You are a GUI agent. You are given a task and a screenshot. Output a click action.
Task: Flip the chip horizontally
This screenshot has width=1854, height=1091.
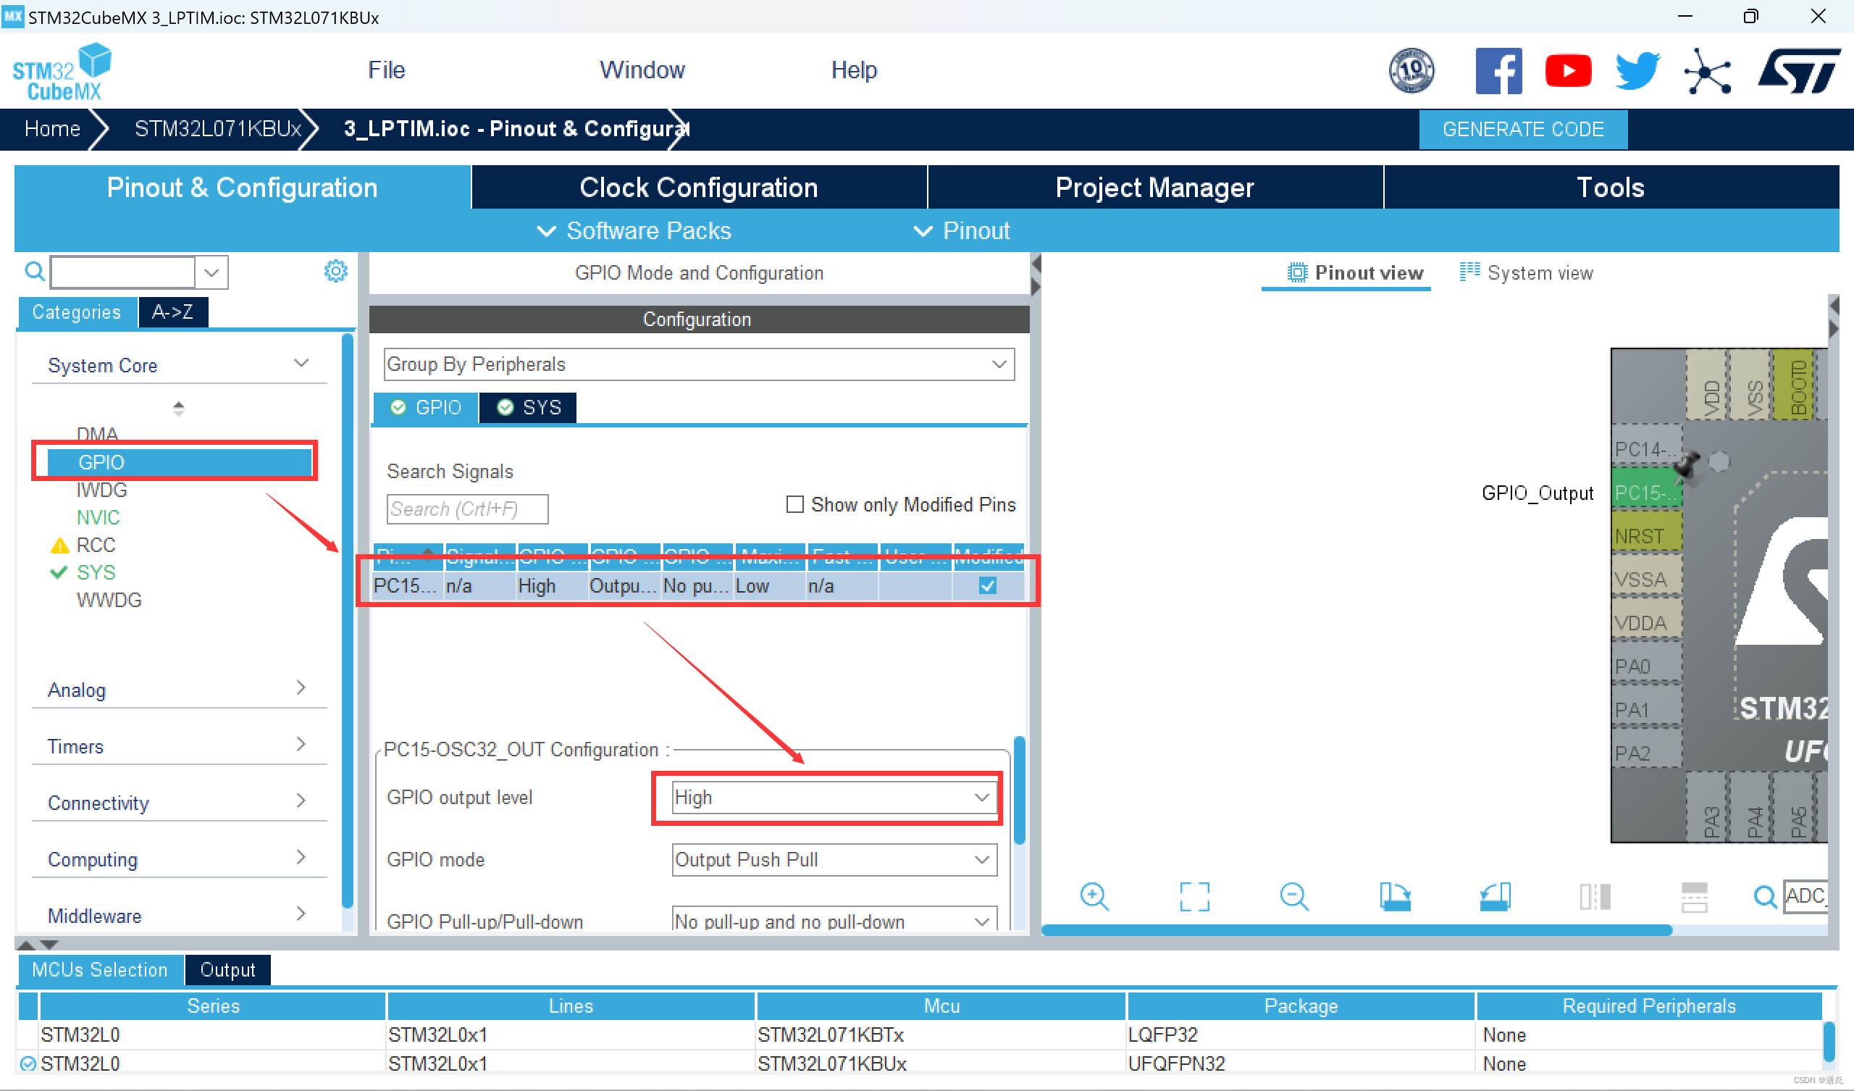[x=1594, y=896]
